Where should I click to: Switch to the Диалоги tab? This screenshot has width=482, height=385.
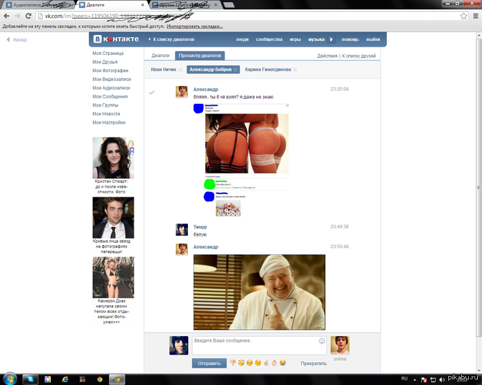click(x=160, y=56)
